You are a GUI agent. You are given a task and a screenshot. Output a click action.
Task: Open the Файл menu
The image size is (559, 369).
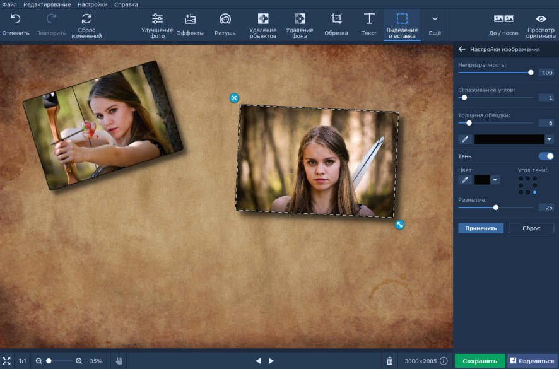[x=9, y=4]
